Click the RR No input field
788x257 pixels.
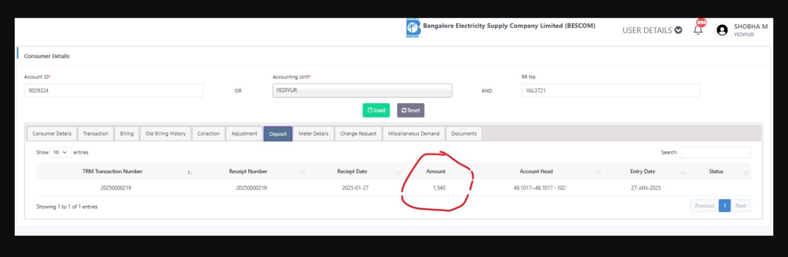[611, 91]
